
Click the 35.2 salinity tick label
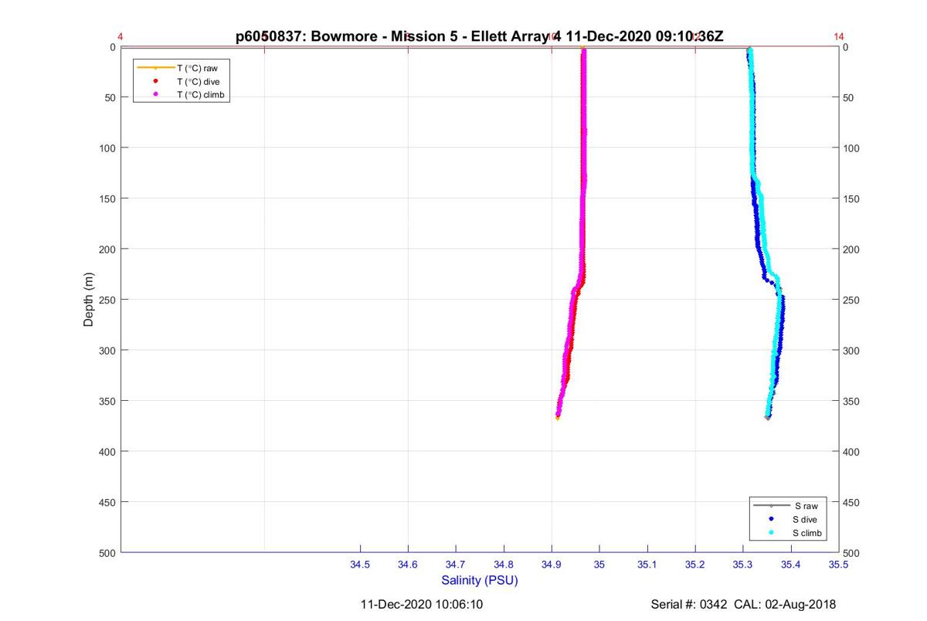click(695, 565)
